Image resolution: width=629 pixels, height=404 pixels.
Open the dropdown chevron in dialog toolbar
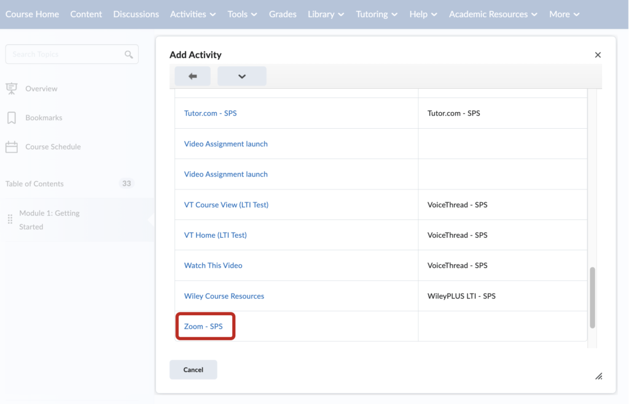coord(241,76)
